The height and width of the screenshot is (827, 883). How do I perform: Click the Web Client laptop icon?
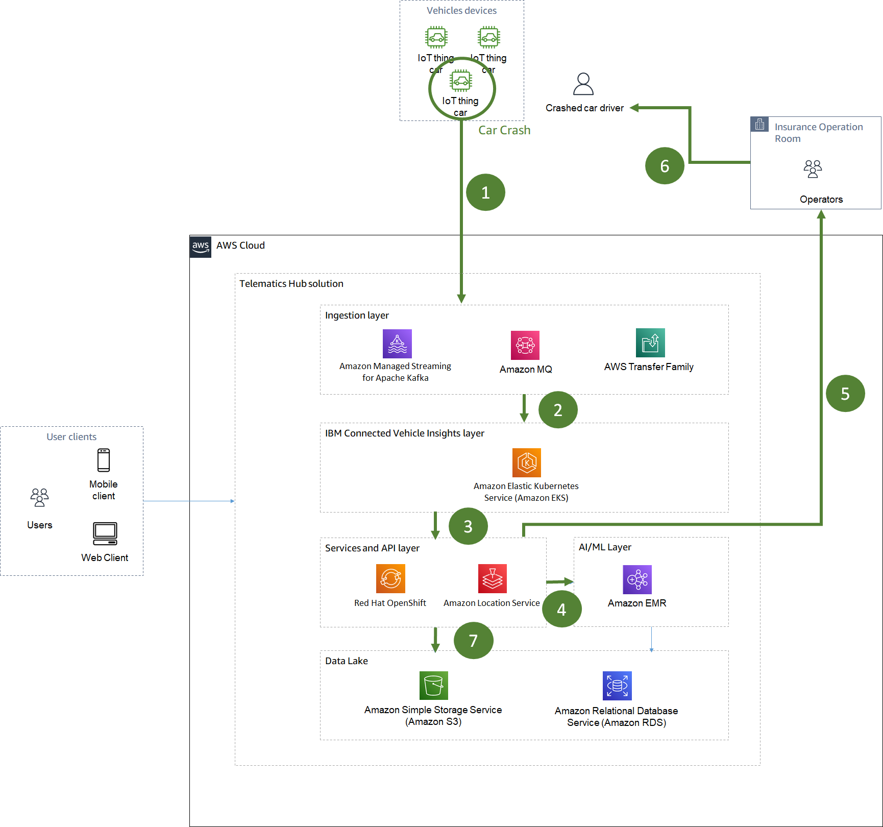coord(105,533)
